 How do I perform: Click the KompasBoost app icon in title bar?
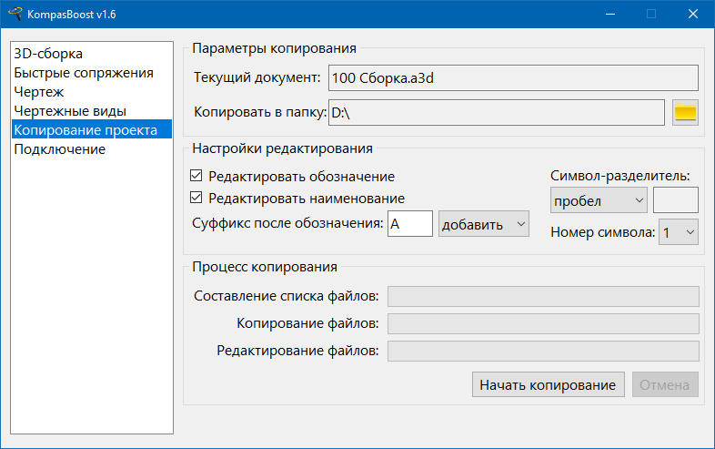[x=15, y=14]
